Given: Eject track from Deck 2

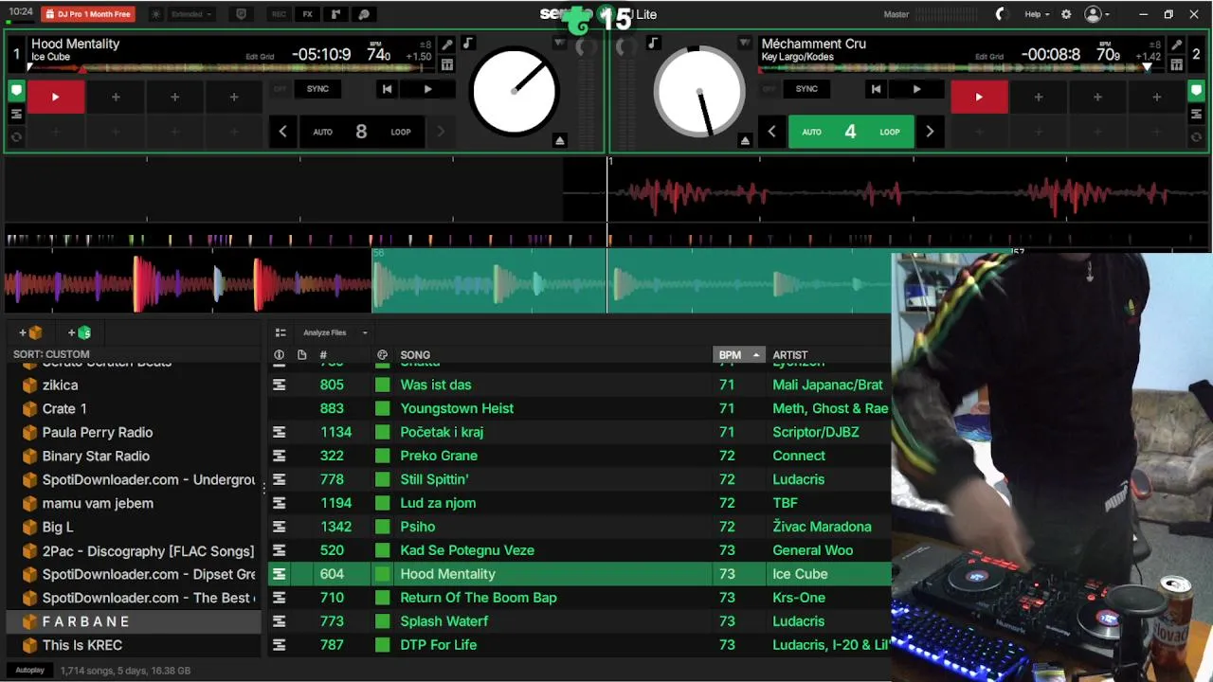Looking at the screenshot, I should tap(745, 141).
